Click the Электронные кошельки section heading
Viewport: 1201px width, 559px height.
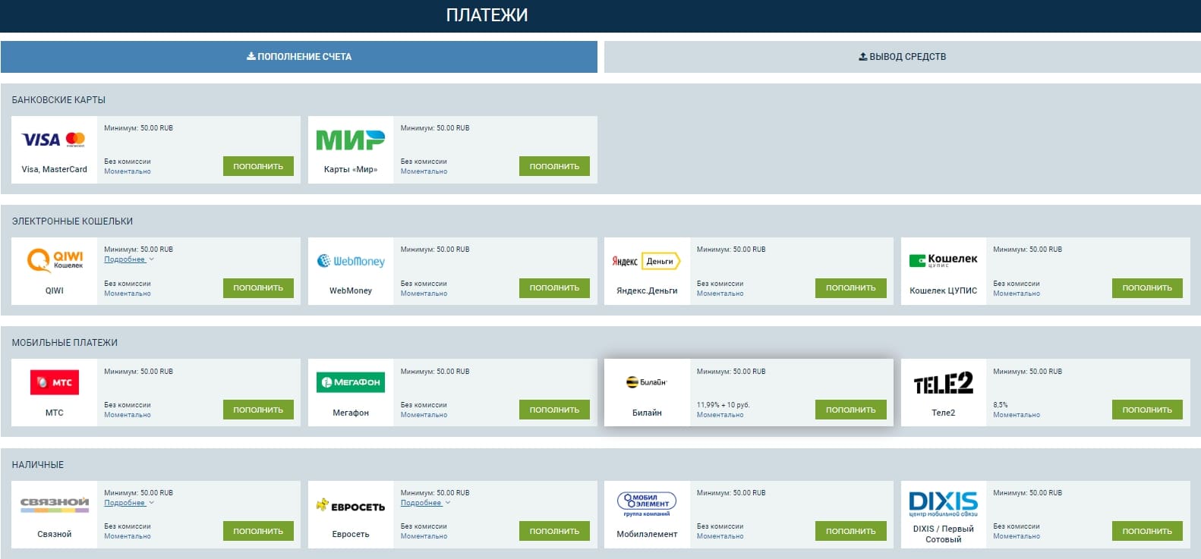pyautogui.click(x=72, y=221)
